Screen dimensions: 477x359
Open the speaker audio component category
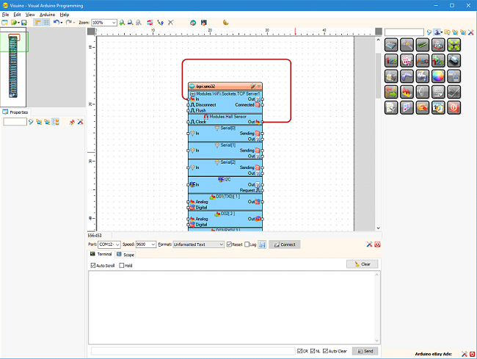[x=423, y=92]
